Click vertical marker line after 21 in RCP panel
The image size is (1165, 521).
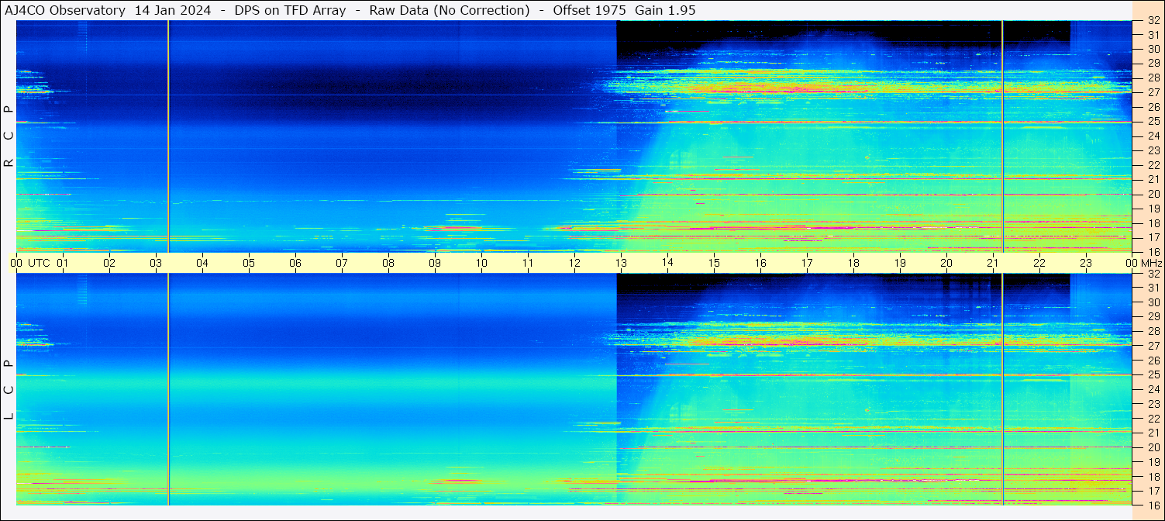tap(1003, 136)
